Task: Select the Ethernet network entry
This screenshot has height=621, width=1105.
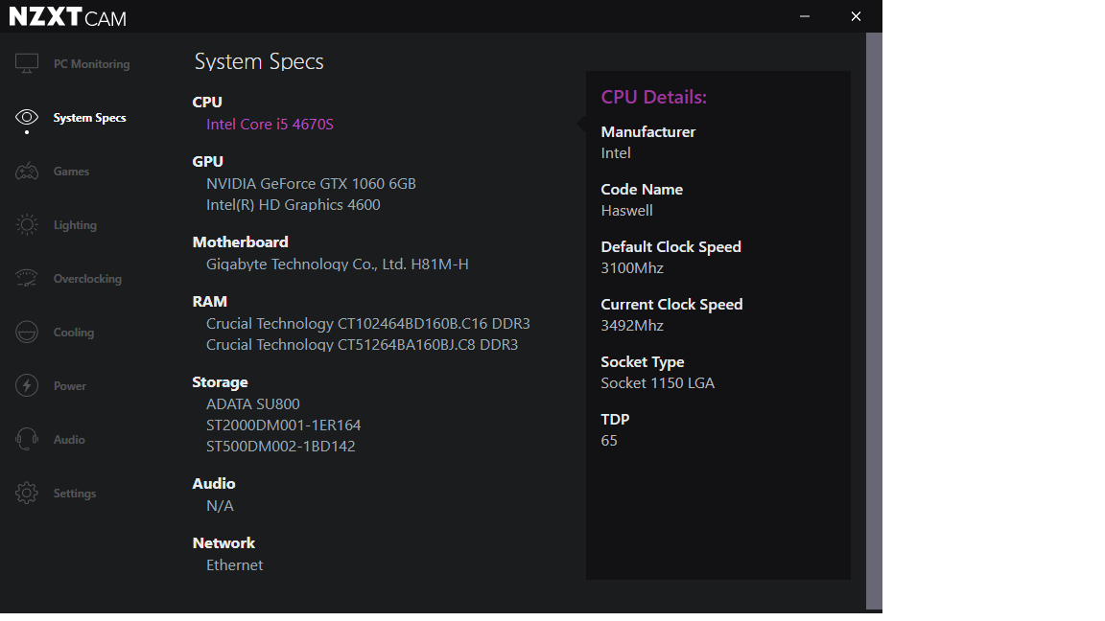Action: (x=235, y=565)
